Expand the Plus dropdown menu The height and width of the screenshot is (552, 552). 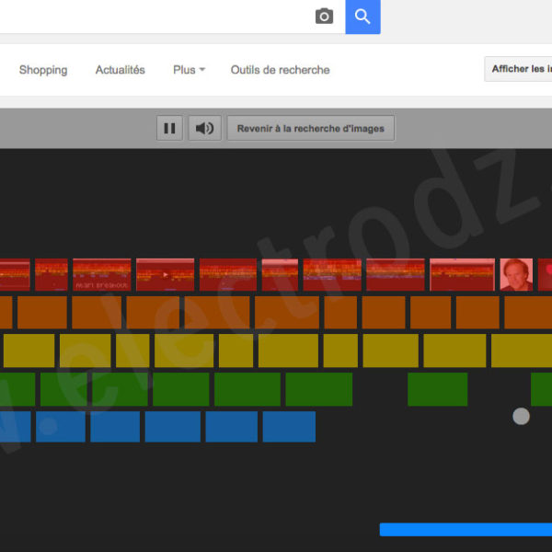pos(189,70)
